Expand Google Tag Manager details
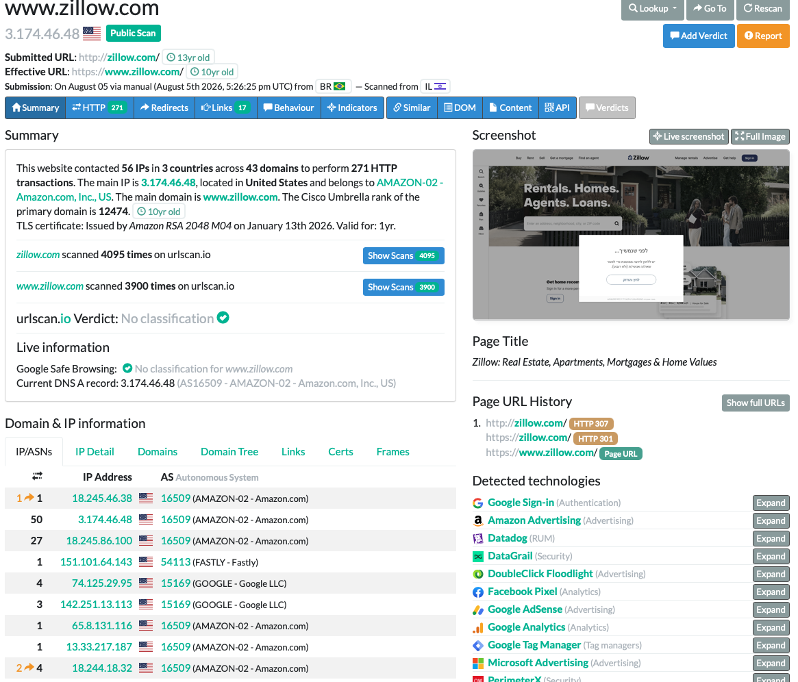The height and width of the screenshot is (682, 798). click(x=771, y=646)
